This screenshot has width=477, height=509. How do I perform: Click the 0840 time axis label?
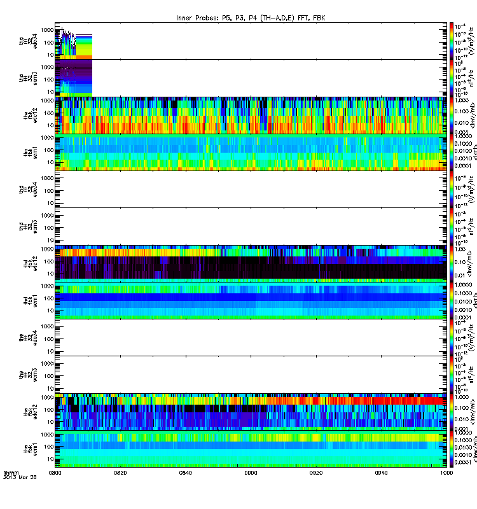coord(185,473)
